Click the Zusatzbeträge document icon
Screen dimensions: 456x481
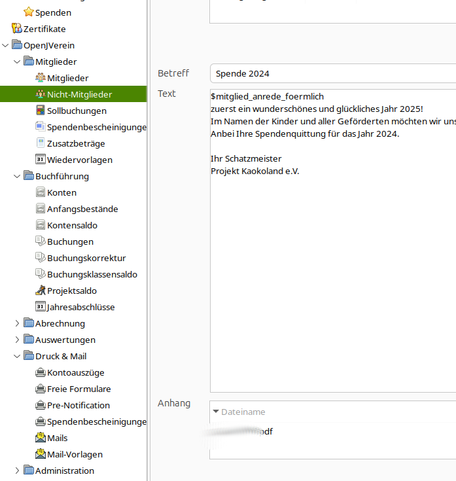41,143
